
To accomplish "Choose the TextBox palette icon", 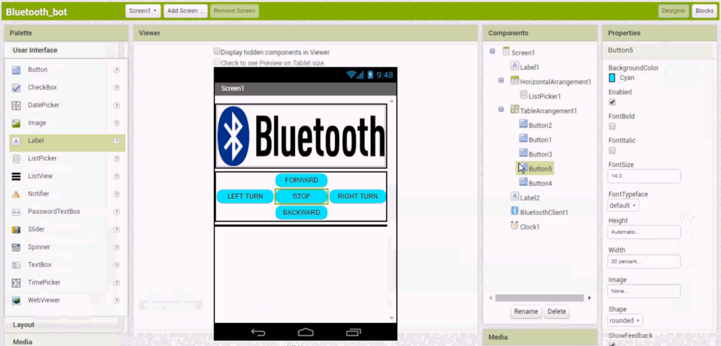I will coord(16,266).
